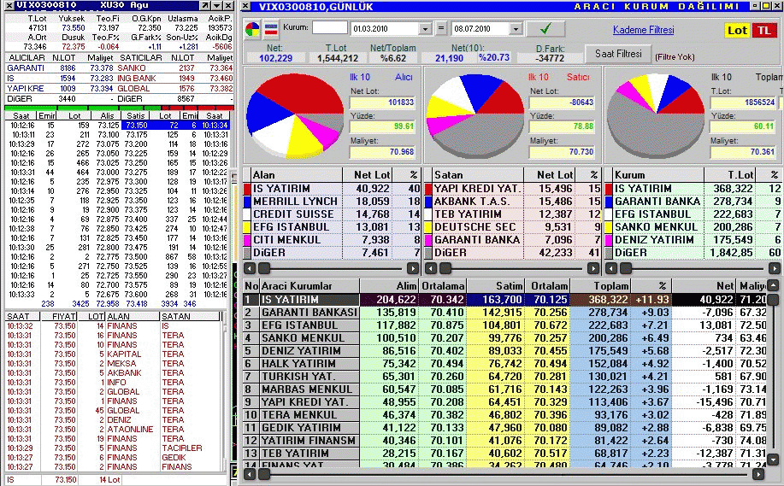Click the equals sign between dates
Screen dimensions: 784x486
click(441, 29)
